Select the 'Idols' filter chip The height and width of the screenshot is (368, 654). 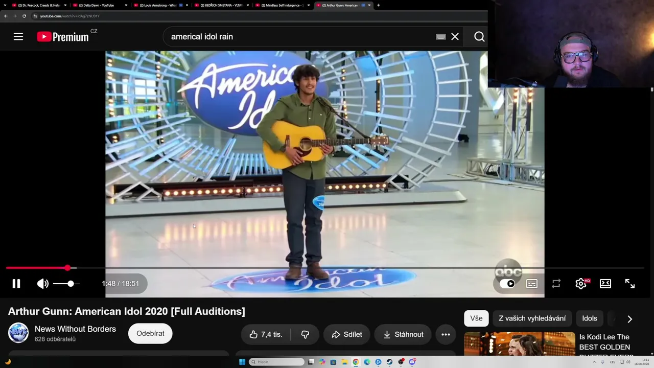pyautogui.click(x=590, y=318)
